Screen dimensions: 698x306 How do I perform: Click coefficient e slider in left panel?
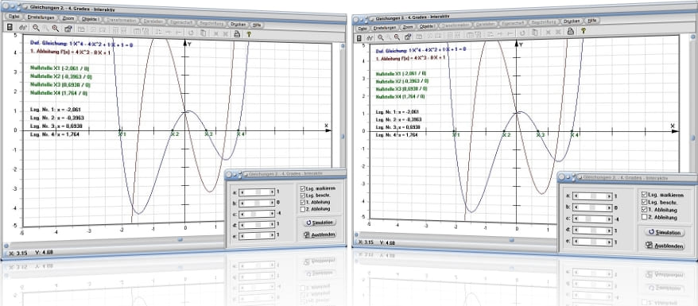click(257, 236)
